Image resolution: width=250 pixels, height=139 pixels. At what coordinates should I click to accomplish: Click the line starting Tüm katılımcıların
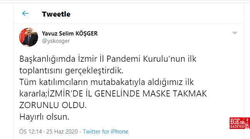[x=107, y=82]
